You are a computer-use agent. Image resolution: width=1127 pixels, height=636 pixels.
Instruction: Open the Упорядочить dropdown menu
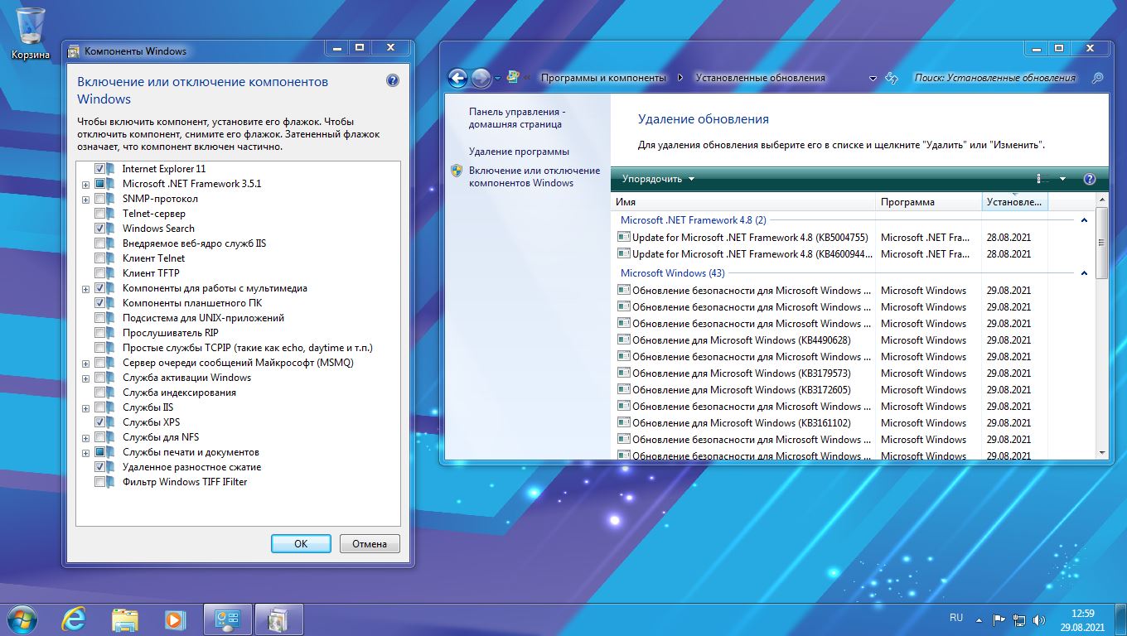click(658, 179)
